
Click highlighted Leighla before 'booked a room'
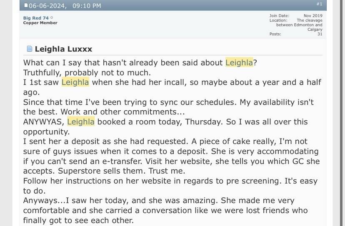click(81, 122)
